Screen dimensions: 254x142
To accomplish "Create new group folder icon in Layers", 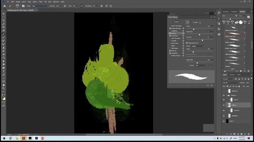I will pos(241,134).
